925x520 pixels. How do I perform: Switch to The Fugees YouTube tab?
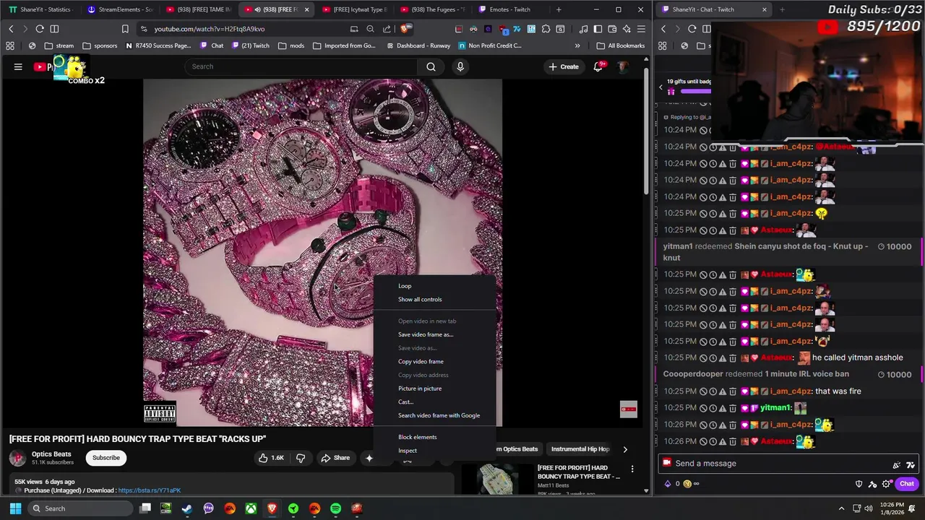coord(434,9)
